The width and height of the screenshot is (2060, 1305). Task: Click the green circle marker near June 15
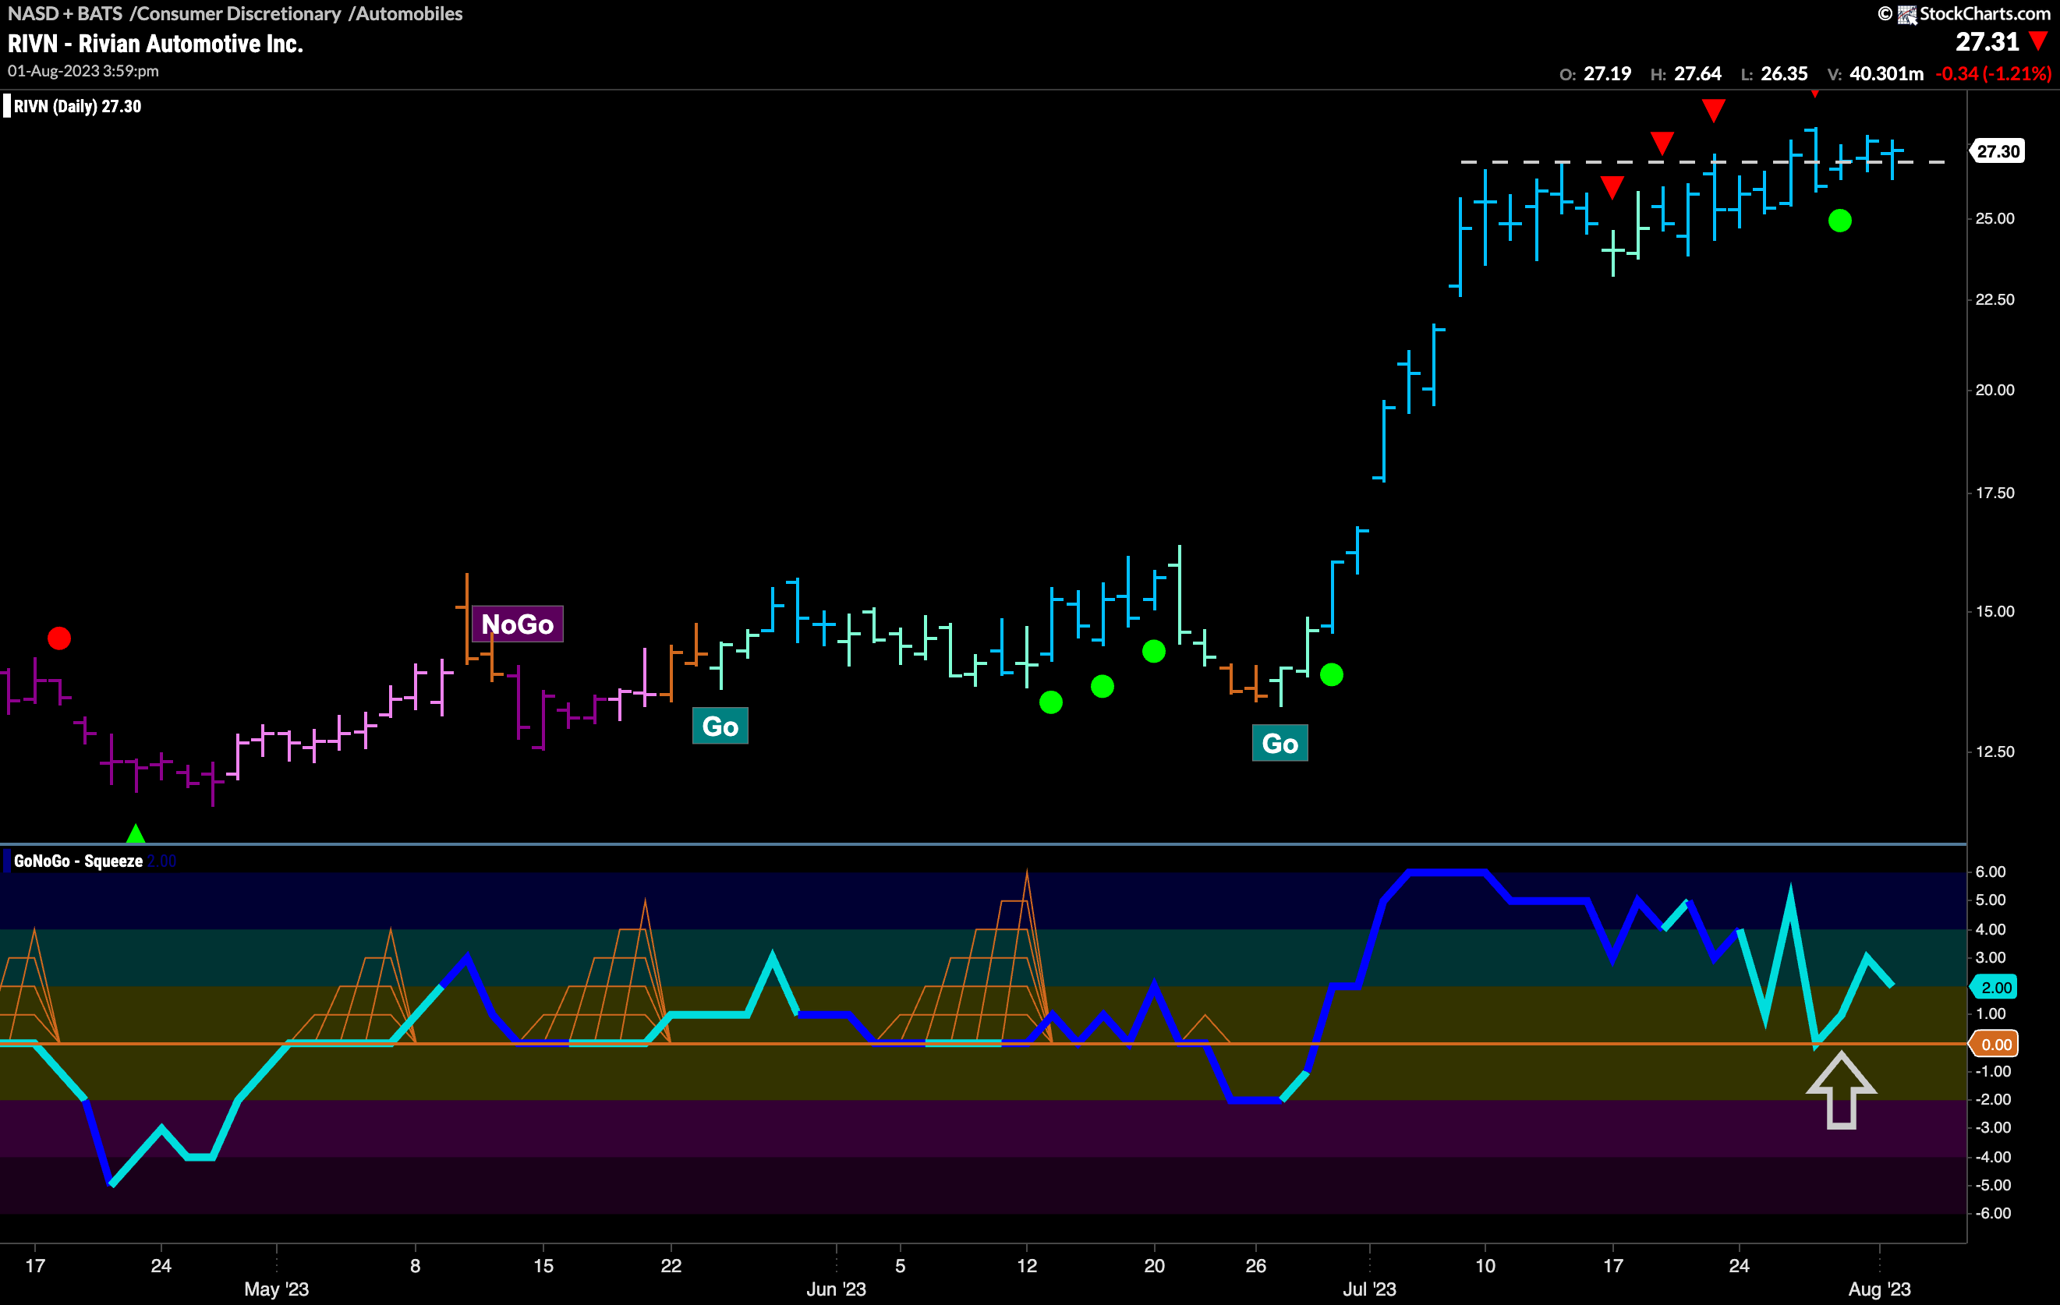(1102, 686)
